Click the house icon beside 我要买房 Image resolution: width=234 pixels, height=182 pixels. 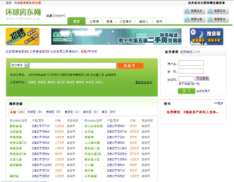(210, 11)
